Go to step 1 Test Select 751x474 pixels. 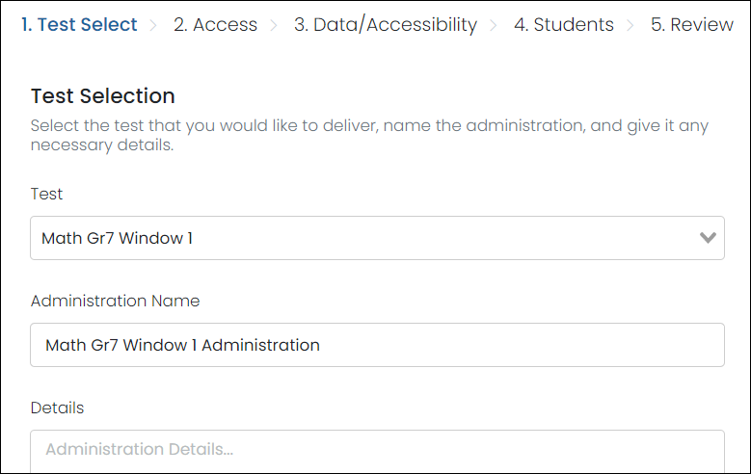coord(79,25)
